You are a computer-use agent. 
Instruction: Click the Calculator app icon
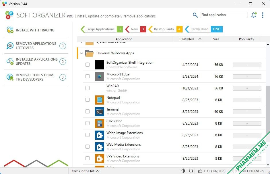coord(100,123)
